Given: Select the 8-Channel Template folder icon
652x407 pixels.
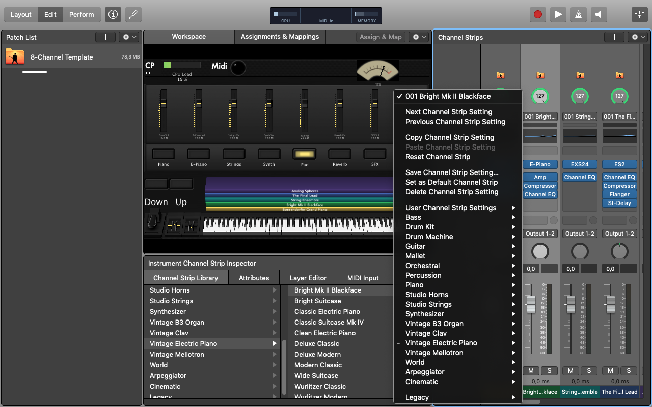Looking at the screenshot, I should [15, 56].
